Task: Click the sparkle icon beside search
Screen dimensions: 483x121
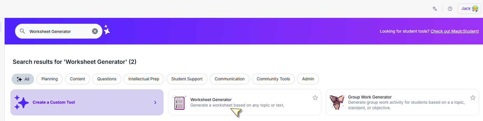Action: pyautogui.click(x=107, y=30)
